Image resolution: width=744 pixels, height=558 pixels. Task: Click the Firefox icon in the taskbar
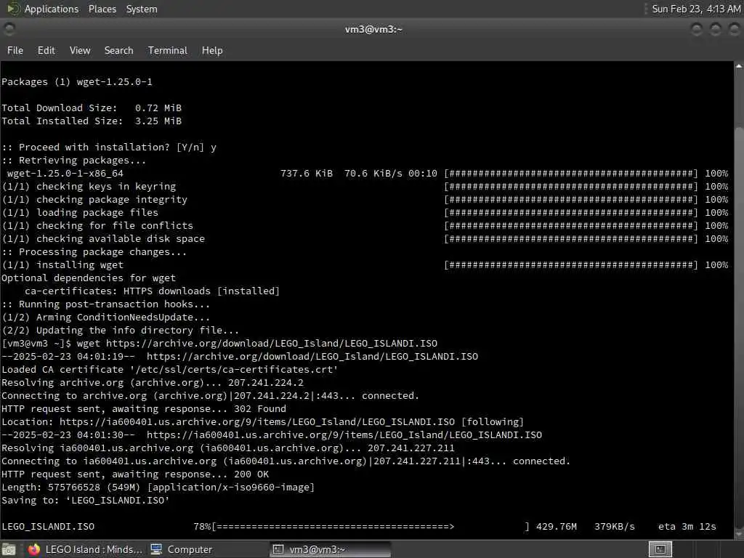pyautogui.click(x=33, y=549)
